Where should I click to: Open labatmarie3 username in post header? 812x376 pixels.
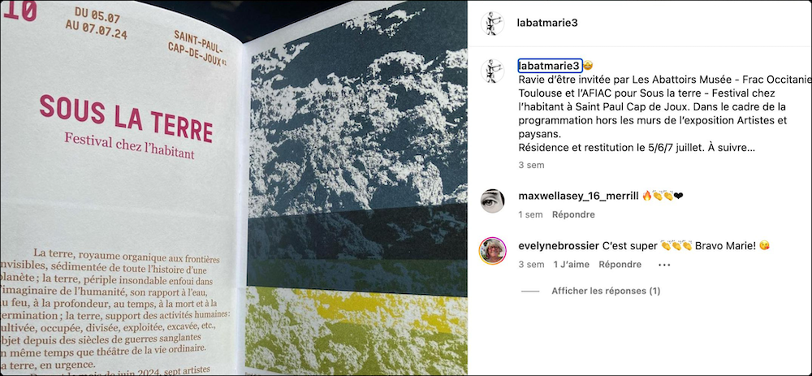(x=546, y=23)
